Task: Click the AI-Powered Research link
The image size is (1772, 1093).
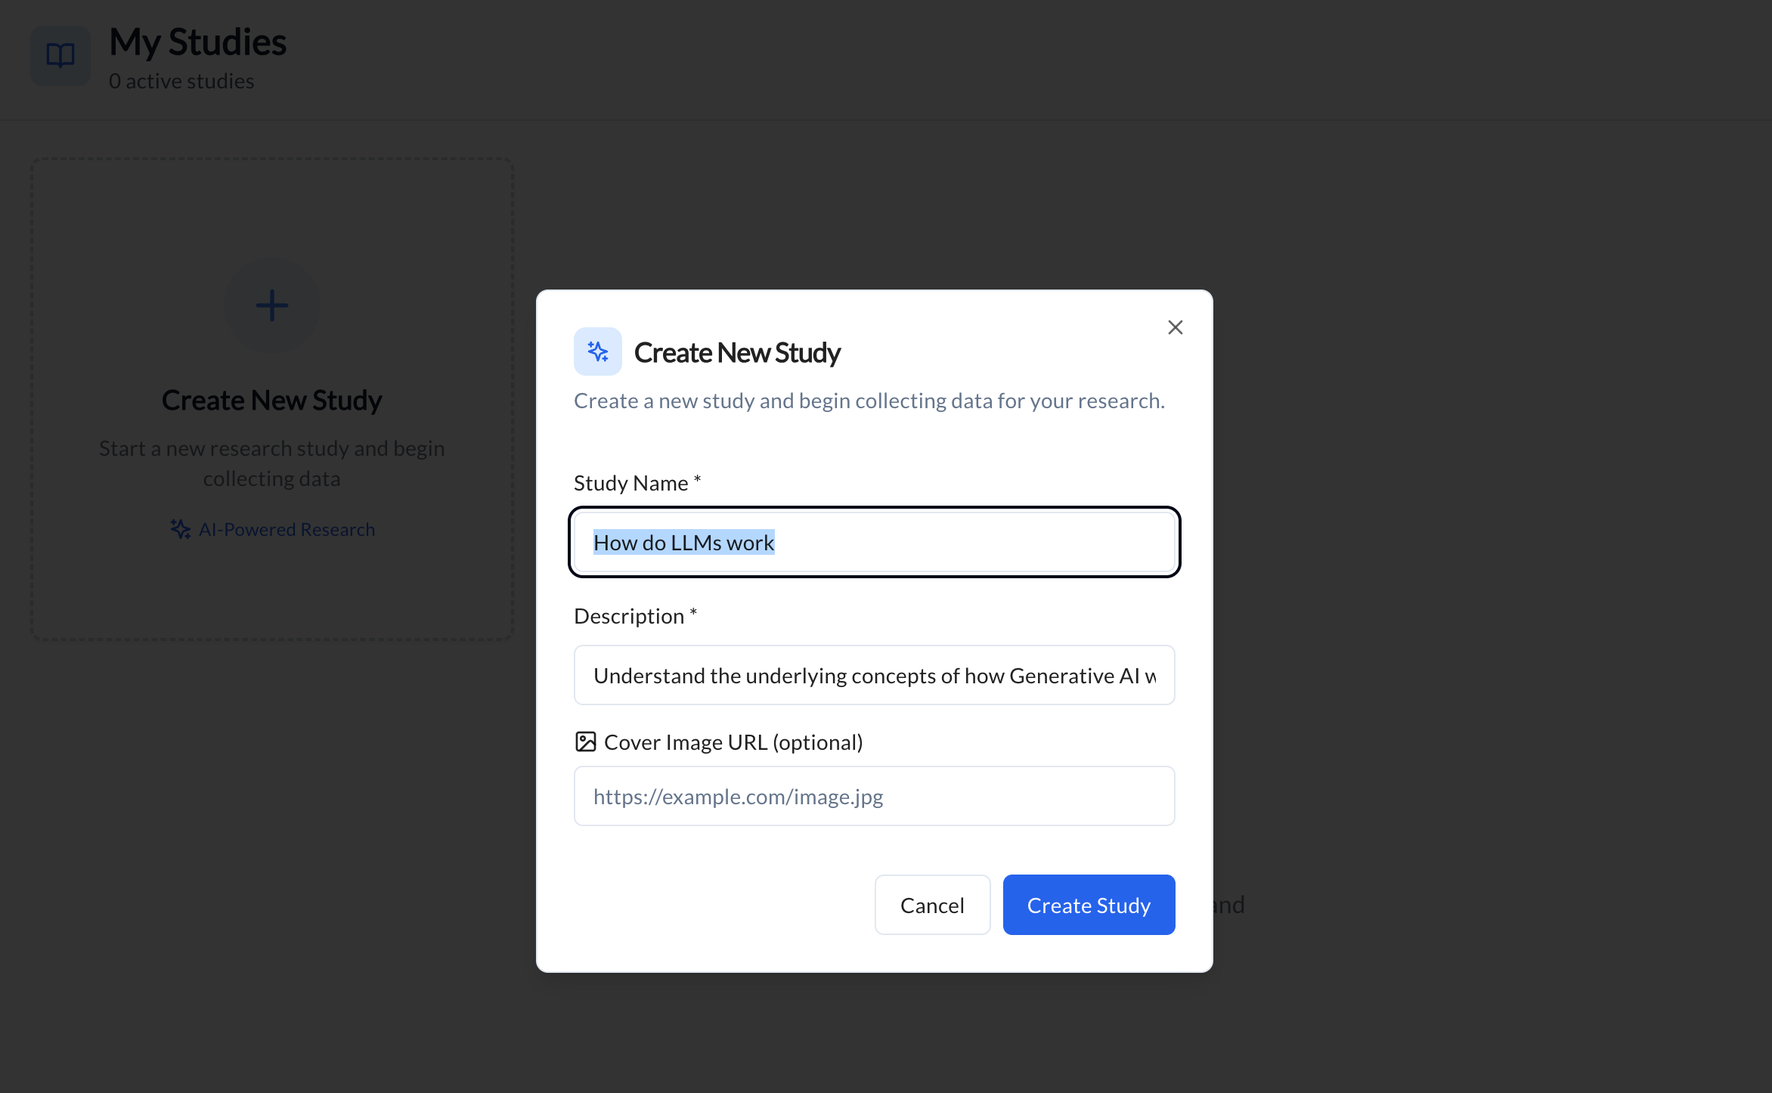Action: pyautogui.click(x=287, y=529)
